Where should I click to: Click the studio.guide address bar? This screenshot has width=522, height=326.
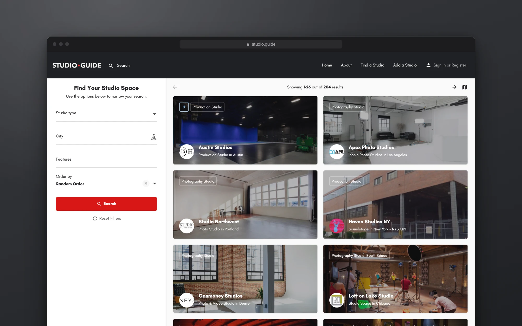pyautogui.click(x=261, y=44)
